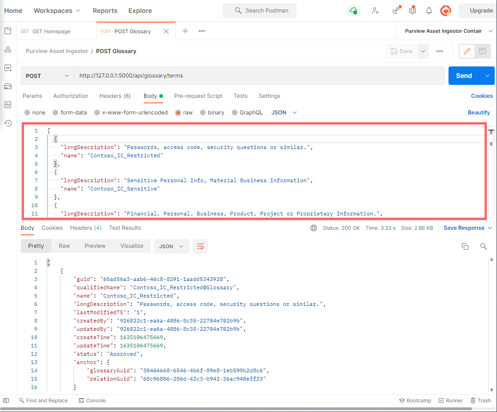Open the request Settings tab
The height and width of the screenshot is (412, 497).
tap(269, 96)
